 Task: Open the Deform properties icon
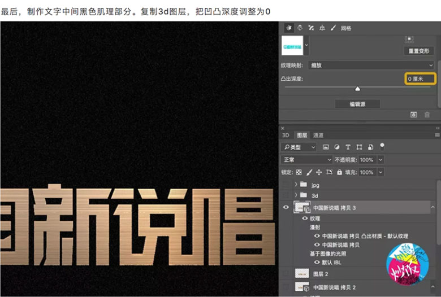300,28
